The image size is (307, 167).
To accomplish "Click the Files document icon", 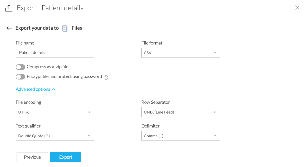I will pos(65,28).
